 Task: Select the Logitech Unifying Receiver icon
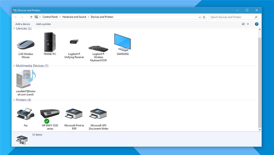[74, 41]
